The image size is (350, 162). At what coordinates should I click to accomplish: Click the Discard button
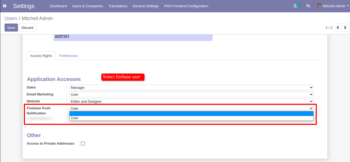tap(27, 28)
